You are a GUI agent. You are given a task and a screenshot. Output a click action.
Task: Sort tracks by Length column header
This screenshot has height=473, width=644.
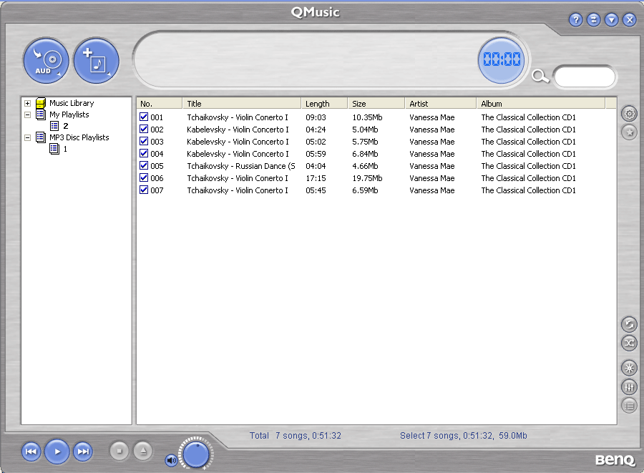pyautogui.click(x=324, y=104)
